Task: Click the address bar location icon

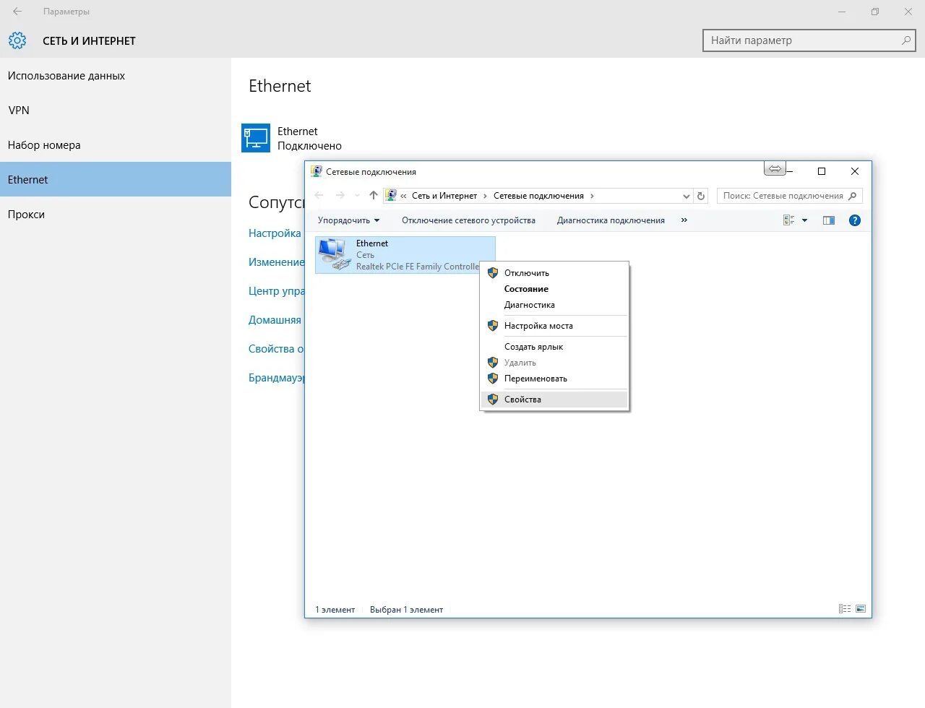Action: point(391,196)
